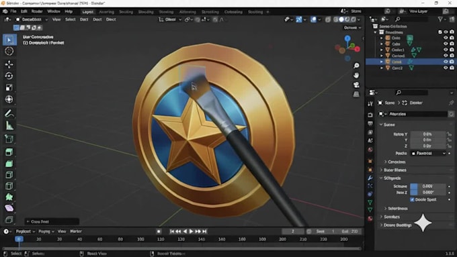
Task: Switch to solid viewport shading
Action: pyautogui.click(x=341, y=19)
